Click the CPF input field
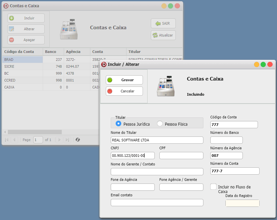 (x=181, y=156)
